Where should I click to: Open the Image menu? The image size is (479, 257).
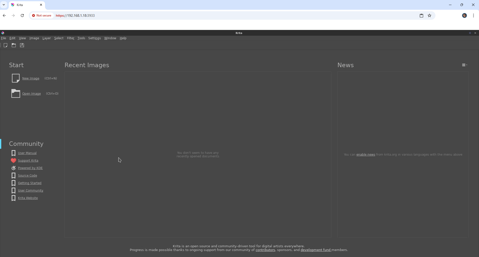tap(34, 38)
